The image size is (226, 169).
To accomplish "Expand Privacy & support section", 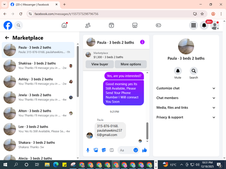I will [x=186, y=117].
